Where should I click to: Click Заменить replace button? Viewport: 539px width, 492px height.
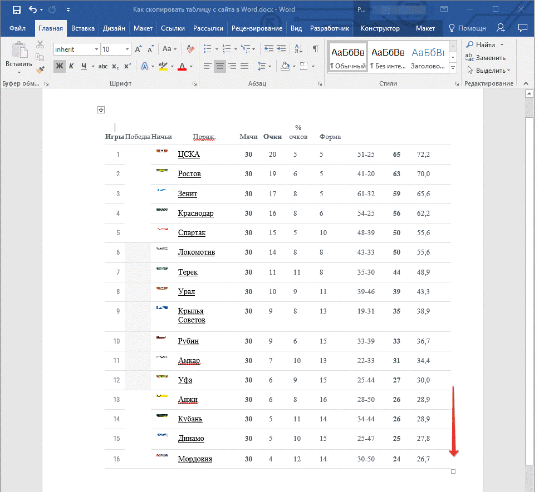[x=486, y=57]
